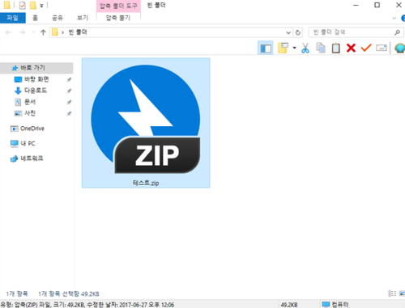The width and height of the screenshot is (405, 308).
Task: Open the recent locations dropdown arrow
Action: tap(33, 32)
